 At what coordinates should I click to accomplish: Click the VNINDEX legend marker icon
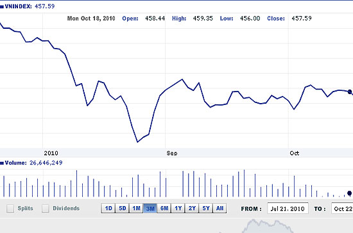point(2,7)
